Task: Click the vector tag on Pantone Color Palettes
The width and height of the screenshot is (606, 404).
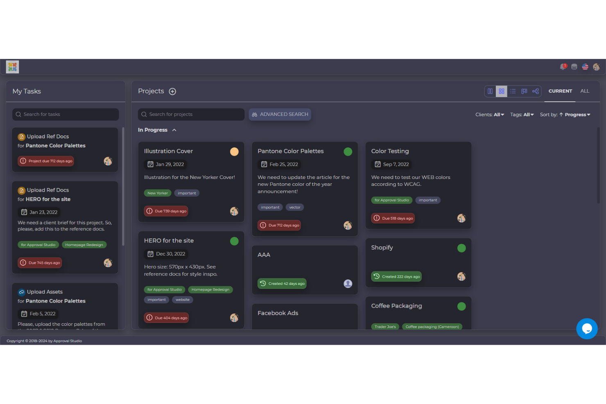Action: (x=295, y=208)
